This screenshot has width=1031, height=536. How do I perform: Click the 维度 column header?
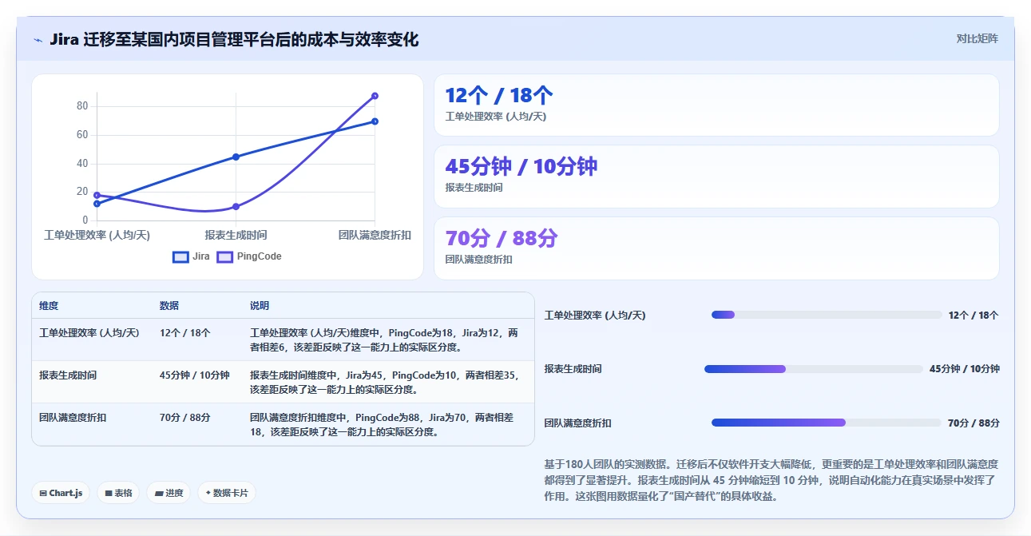click(x=49, y=306)
